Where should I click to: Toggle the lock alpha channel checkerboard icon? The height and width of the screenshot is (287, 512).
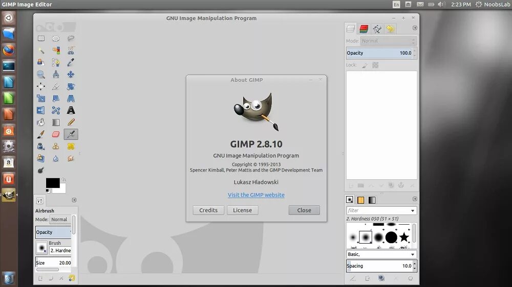coord(375,65)
